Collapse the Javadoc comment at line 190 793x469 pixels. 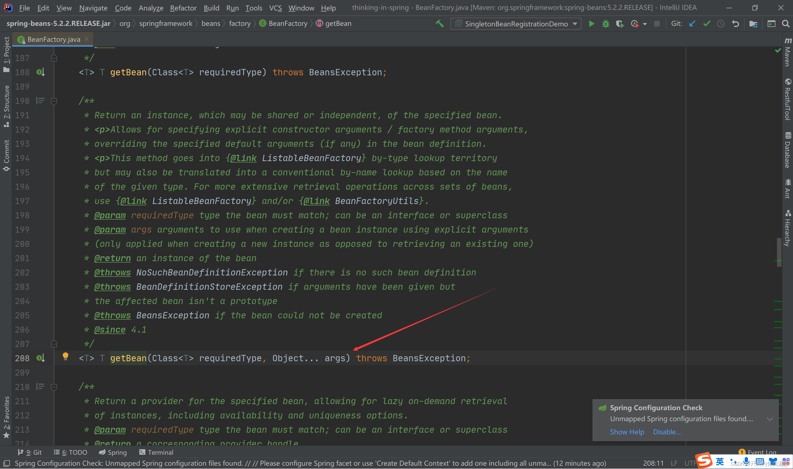click(x=54, y=101)
